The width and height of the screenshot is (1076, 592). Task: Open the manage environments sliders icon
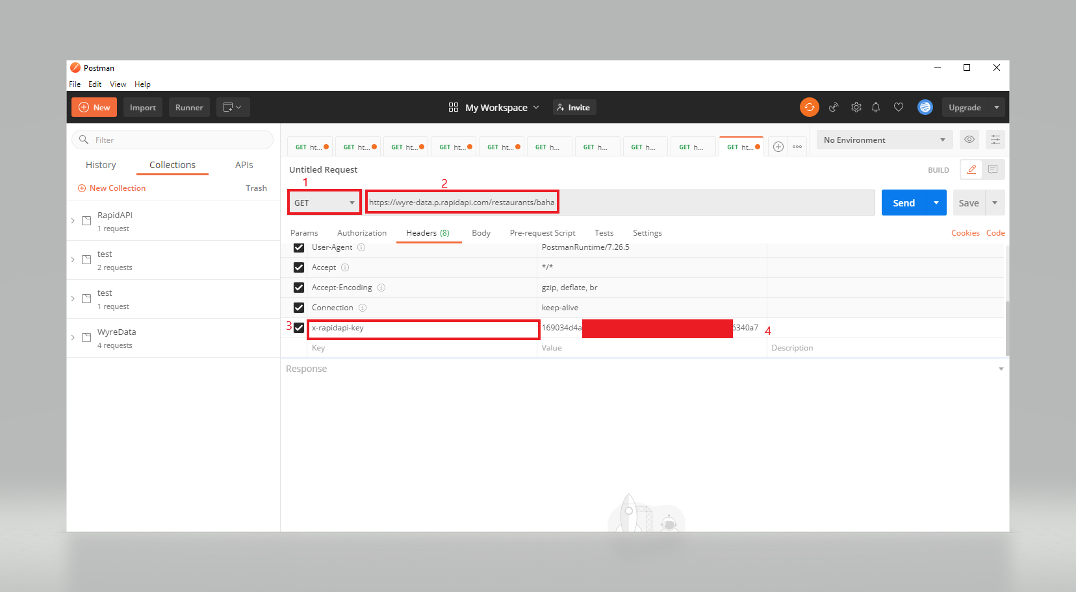tap(995, 140)
